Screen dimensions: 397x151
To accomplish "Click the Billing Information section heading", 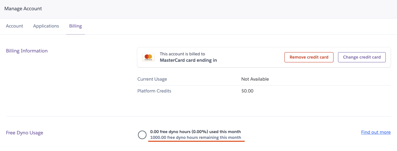I will pos(27,51).
